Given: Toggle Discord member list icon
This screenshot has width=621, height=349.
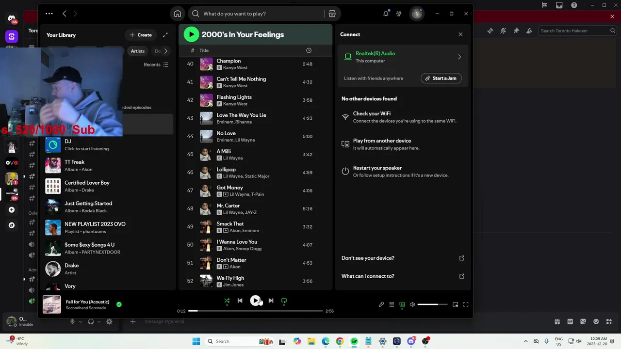Looking at the screenshot, I should (529, 31).
